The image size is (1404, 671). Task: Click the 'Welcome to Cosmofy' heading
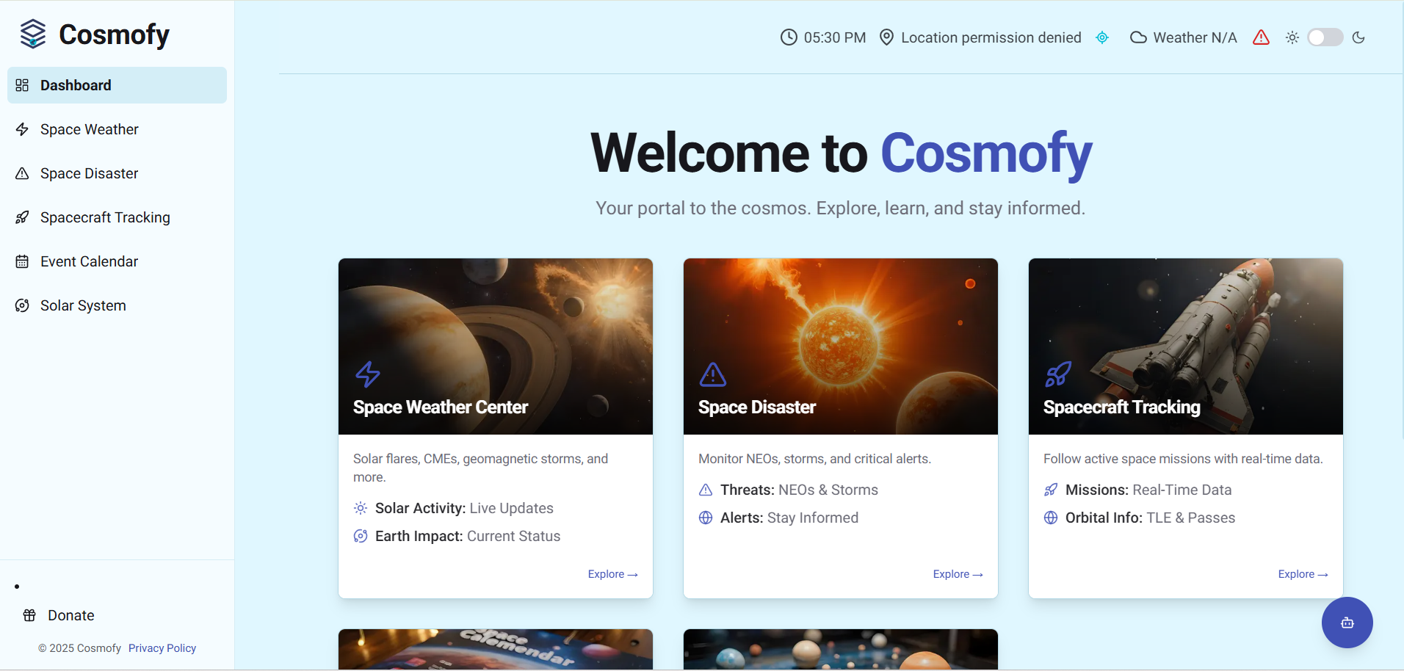pos(841,153)
